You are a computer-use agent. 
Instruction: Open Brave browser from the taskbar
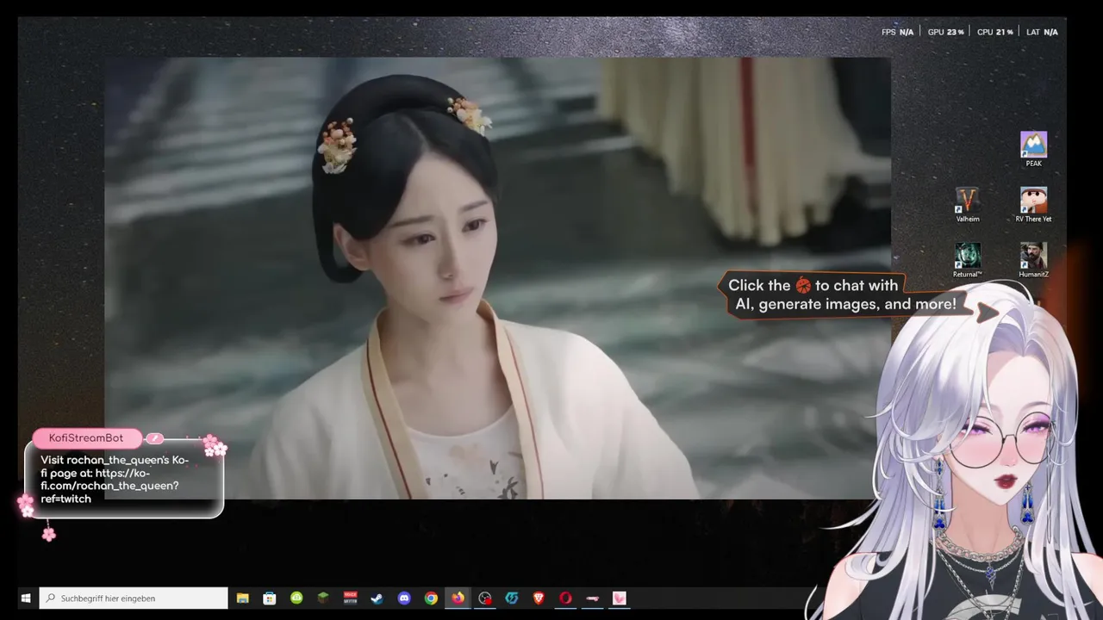539,598
